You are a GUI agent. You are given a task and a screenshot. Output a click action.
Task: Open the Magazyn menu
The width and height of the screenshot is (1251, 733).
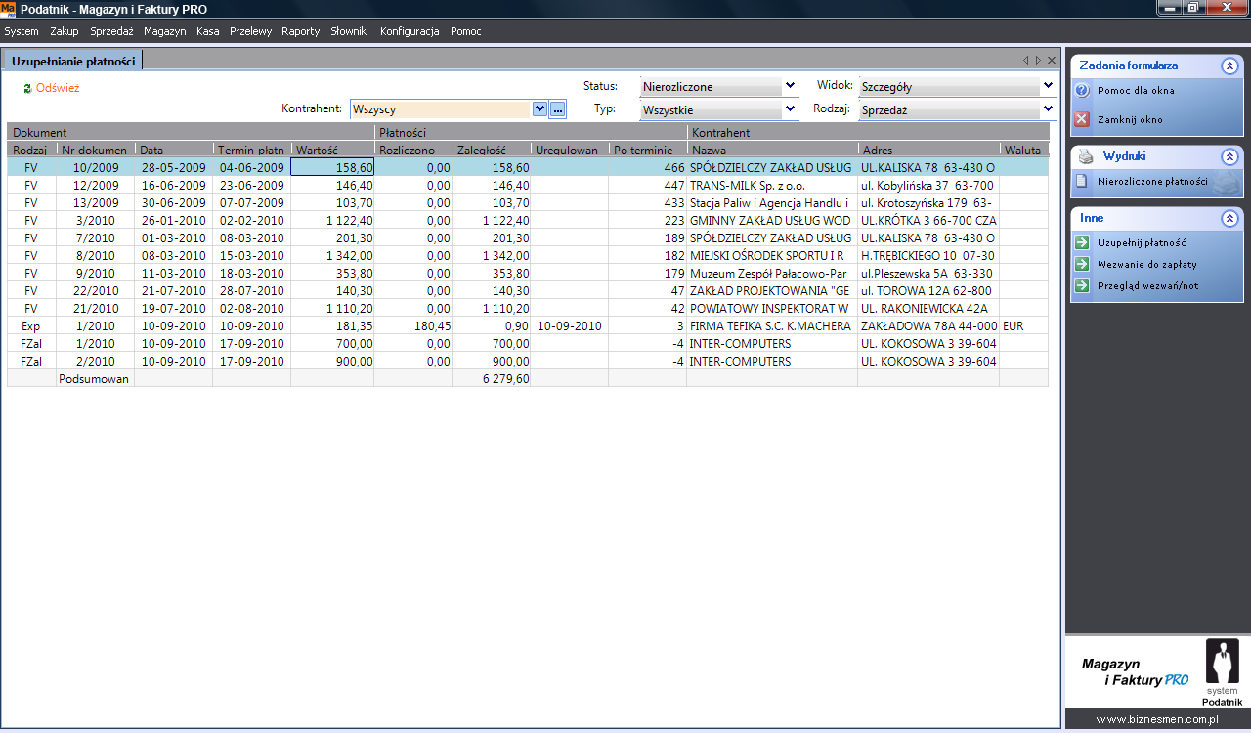click(164, 31)
